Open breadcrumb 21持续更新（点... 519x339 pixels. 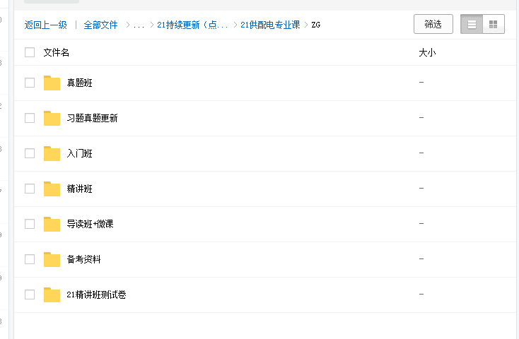click(x=192, y=25)
